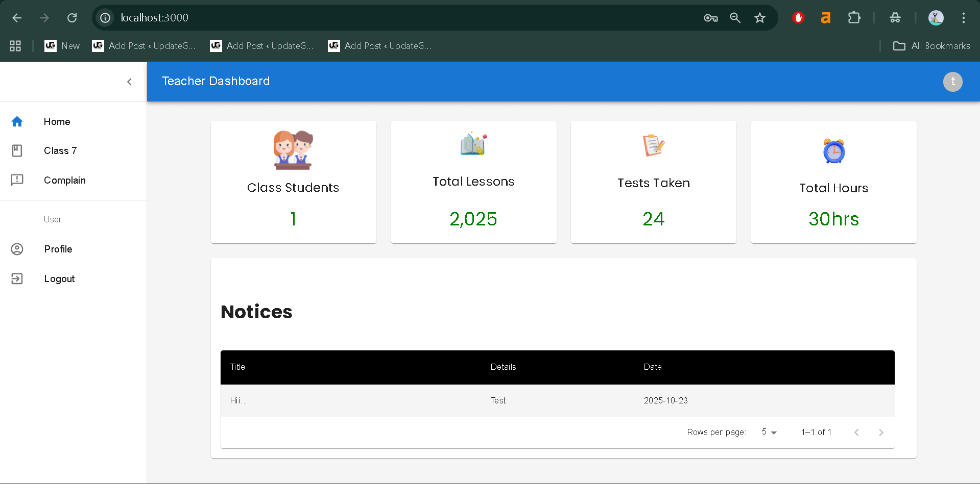The height and width of the screenshot is (484, 980).
Task: Open the browser extensions puzzle menu
Action: click(854, 17)
